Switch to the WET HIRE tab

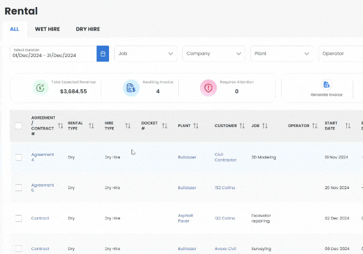(x=47, y=29)
